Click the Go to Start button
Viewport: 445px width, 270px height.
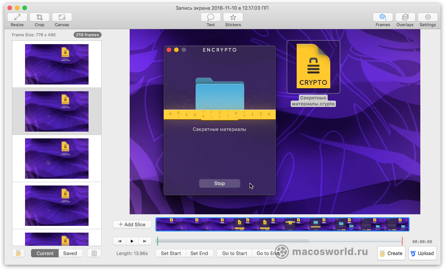[x=234, y=253]
